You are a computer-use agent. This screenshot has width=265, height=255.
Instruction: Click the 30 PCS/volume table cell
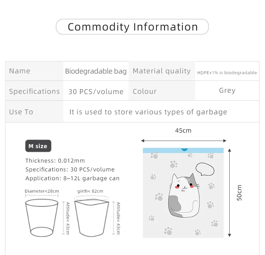[96, 92]
